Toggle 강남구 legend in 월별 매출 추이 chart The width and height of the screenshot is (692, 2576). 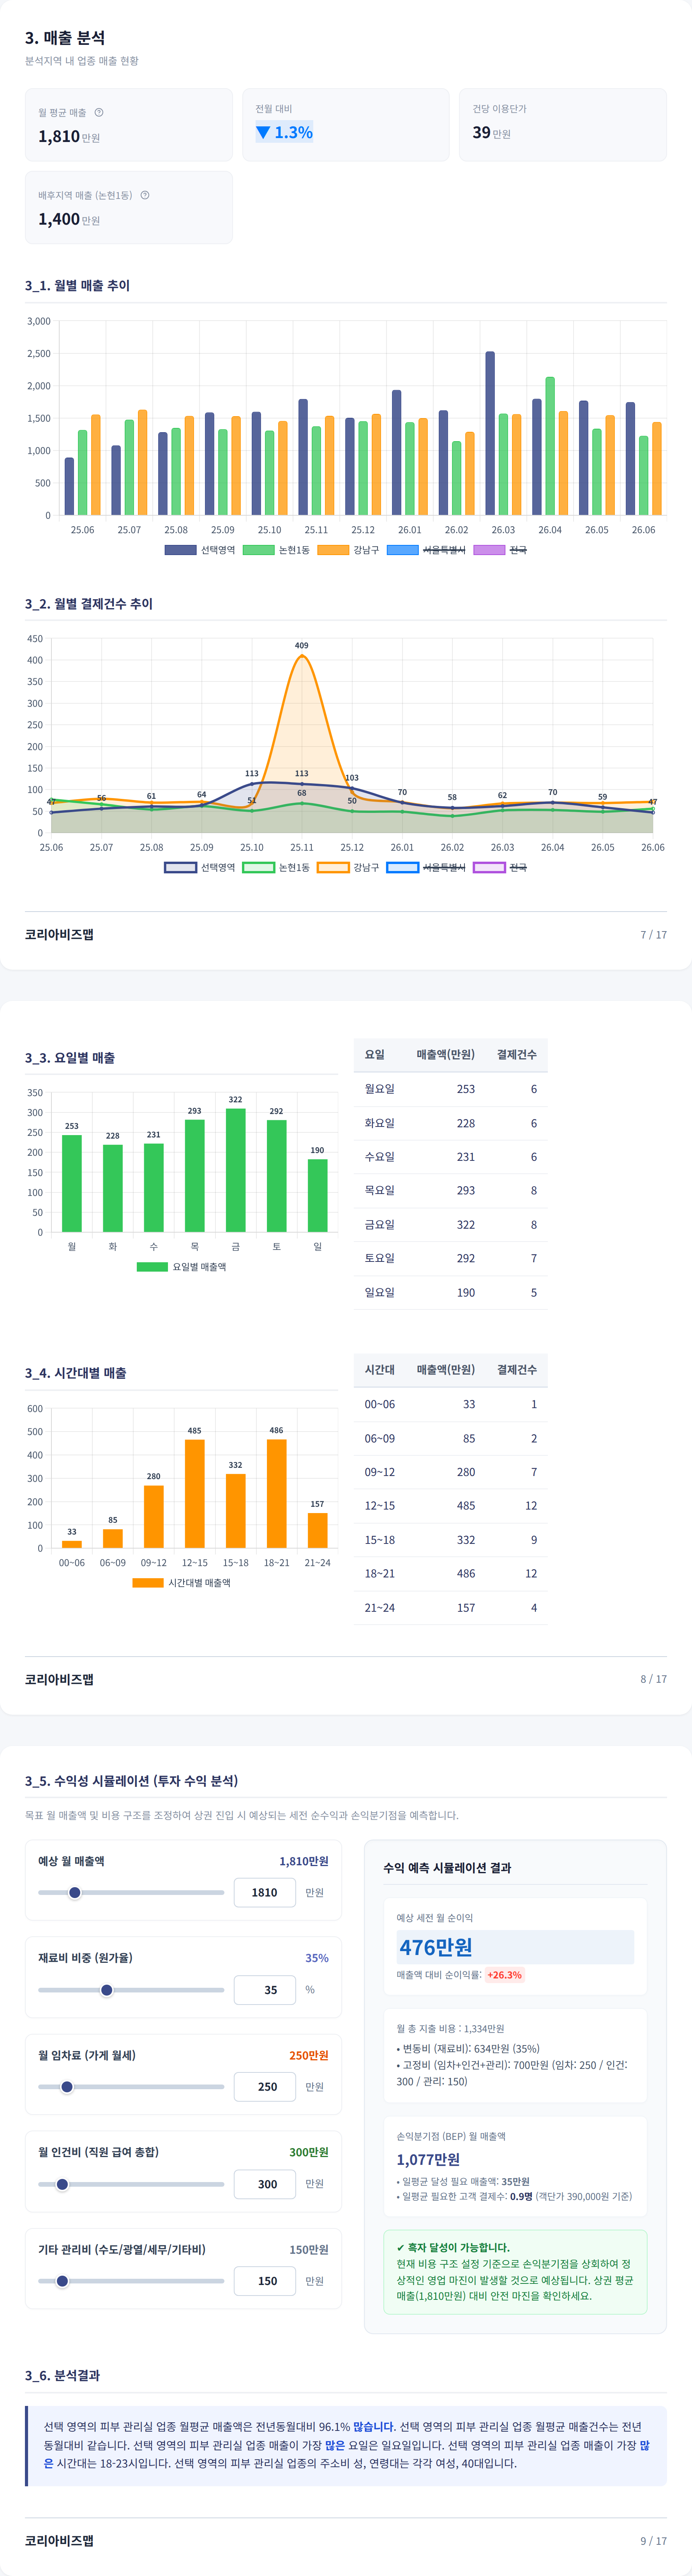pos(348,550)
